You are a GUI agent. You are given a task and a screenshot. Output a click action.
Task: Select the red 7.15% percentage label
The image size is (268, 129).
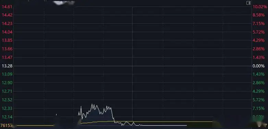259,24
